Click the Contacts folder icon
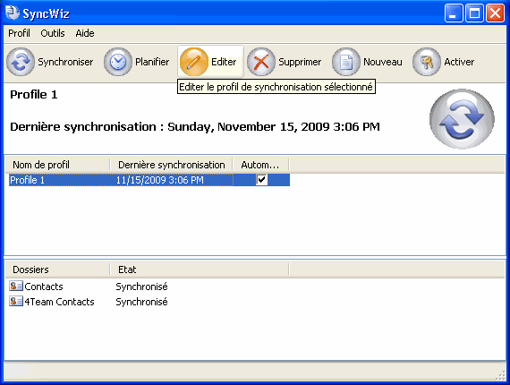Viewport: 510px width, 385px height. coord(16,287)
